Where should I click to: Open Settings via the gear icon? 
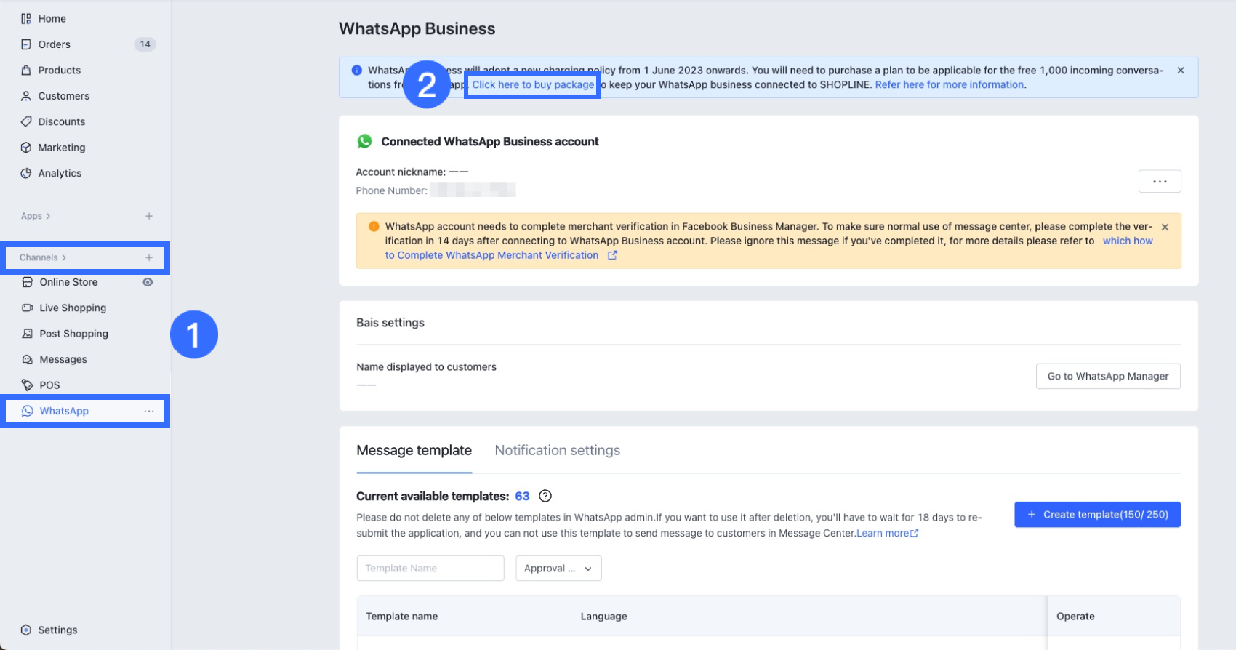(26, 630)
